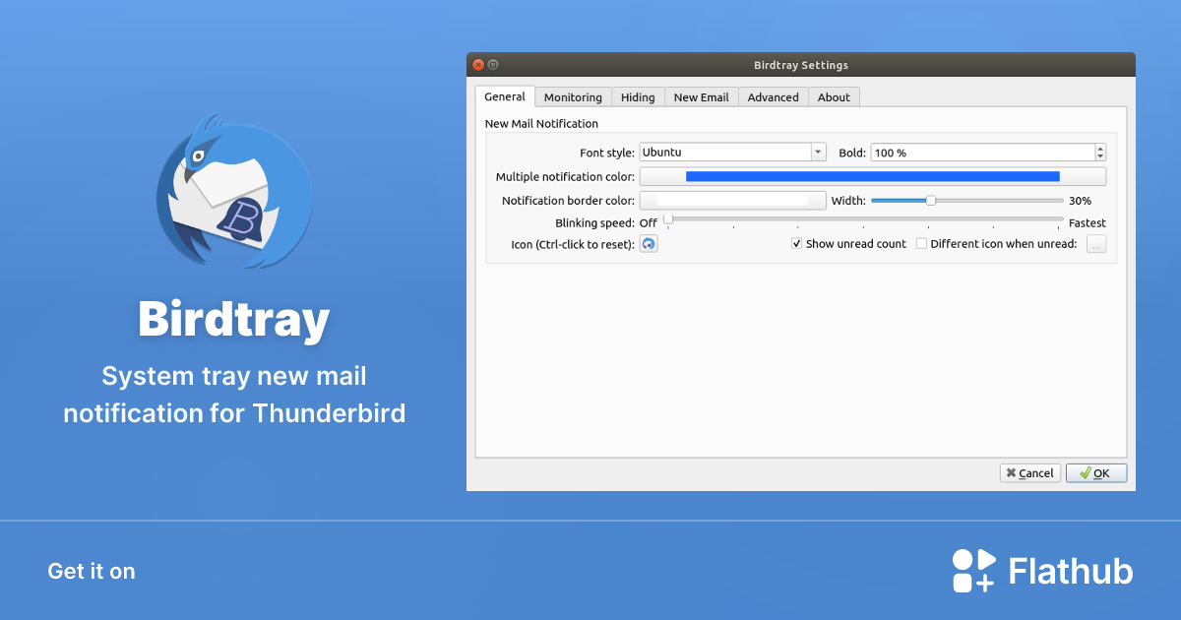This screenshot has width=1181, height=620.
Task: Click the Birdtray bird logo illustration
Action: click(x=233, y=190)
